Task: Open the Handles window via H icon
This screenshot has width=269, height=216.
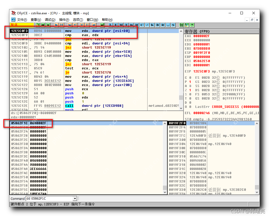Action: [x=136, y=25]
